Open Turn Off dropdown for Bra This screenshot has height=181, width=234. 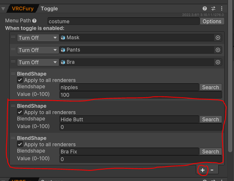pos(38,62)
